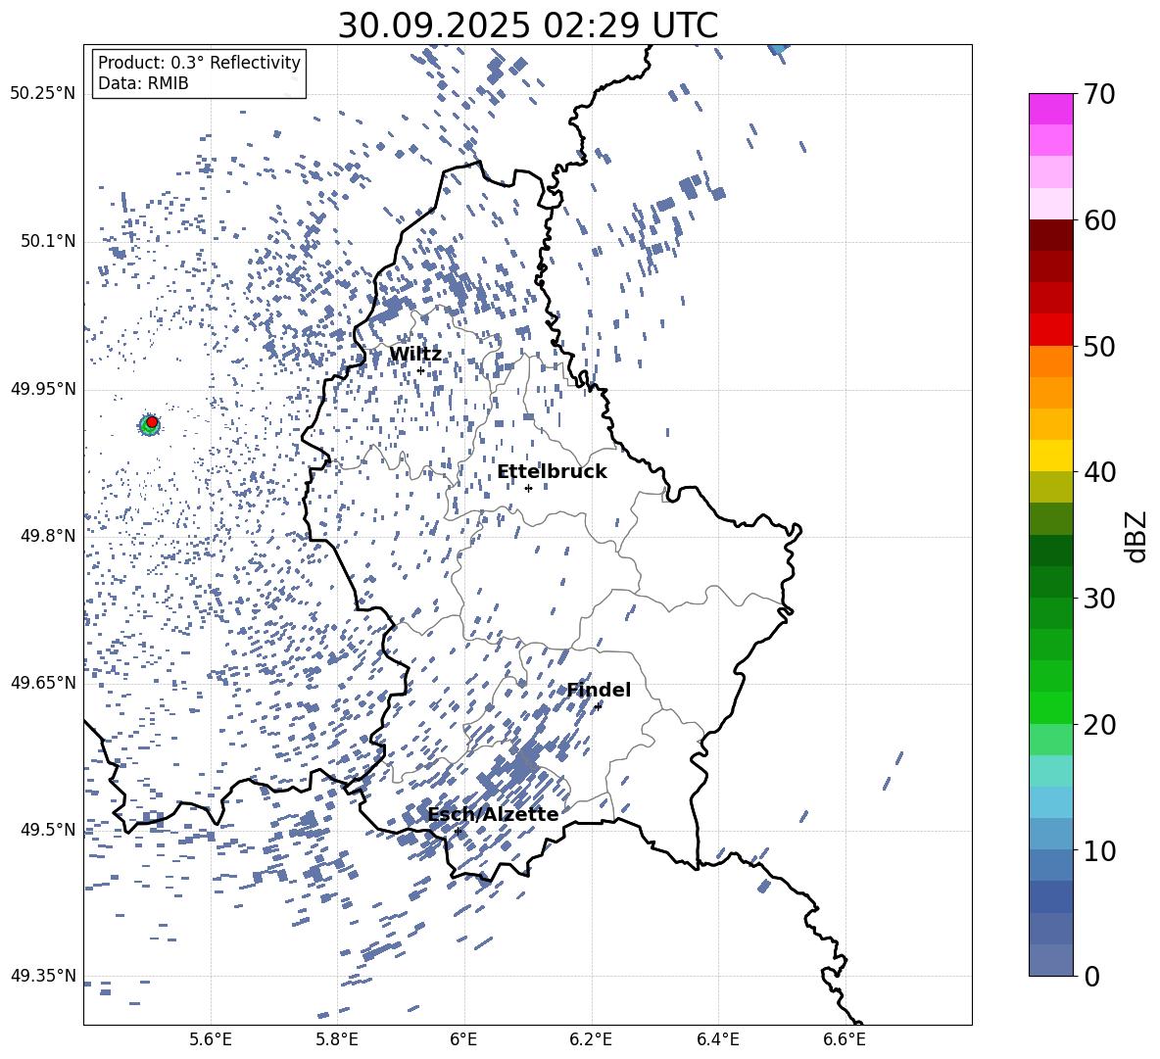1160x1059 pixels.
Task: Click the dBZ colorbar axis label
Action: pos(1136,536)
